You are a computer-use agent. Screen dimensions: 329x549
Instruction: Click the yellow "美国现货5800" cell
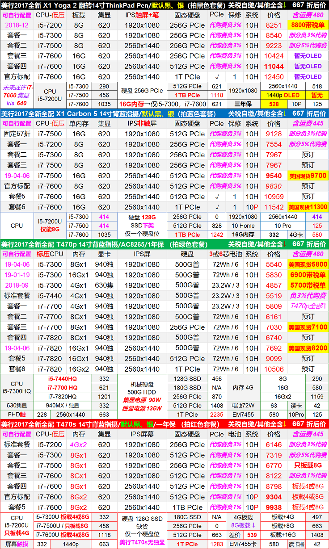click(x=308, y=264)
